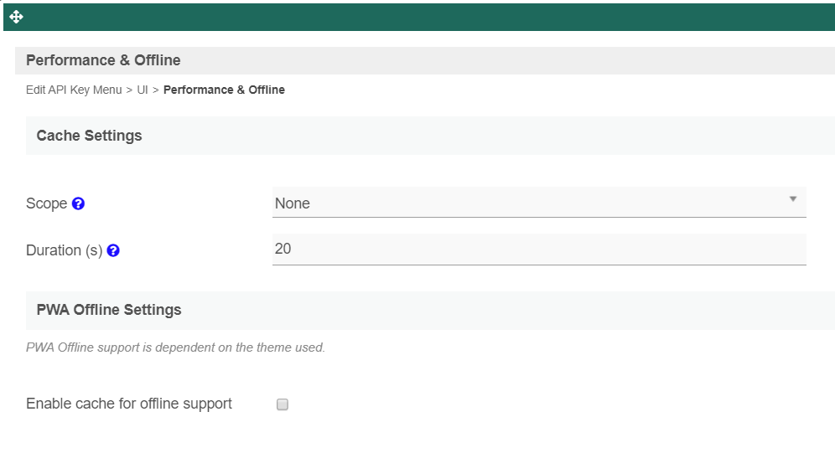Collapse the Cache Settings section header
Viewport: 835px width, 453px height.
(x=430, y=136)
